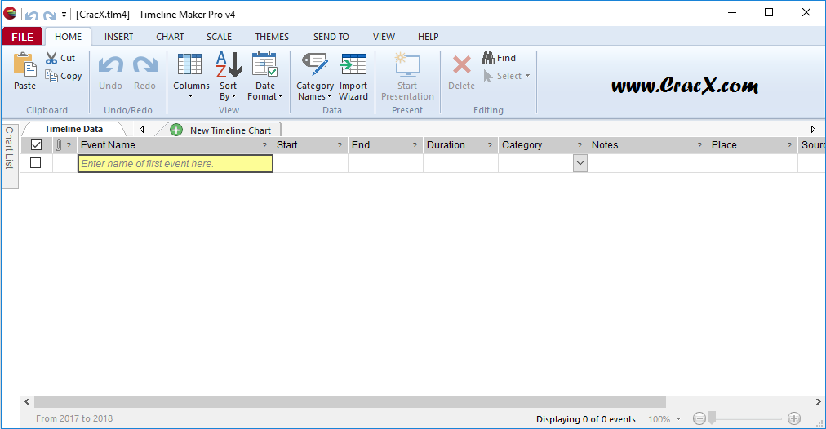Click help question mark in Start header
Viewport: 826px width, 429px height.
340,146
